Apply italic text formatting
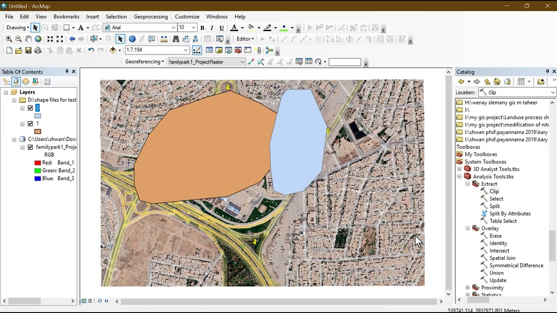Viewport: 557px width, 313px height. 212,28
